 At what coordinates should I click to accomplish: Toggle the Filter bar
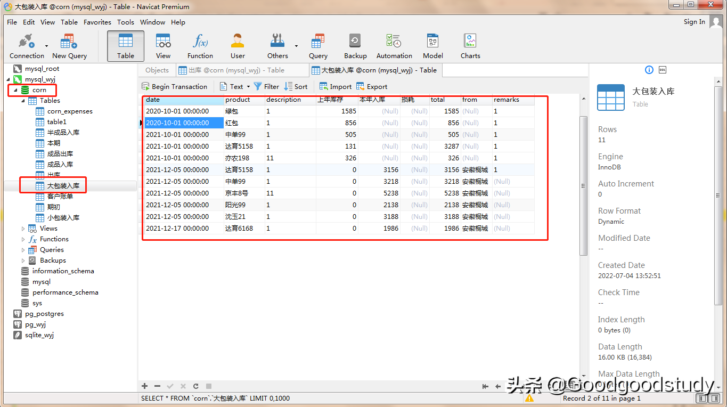click(266, 86)
